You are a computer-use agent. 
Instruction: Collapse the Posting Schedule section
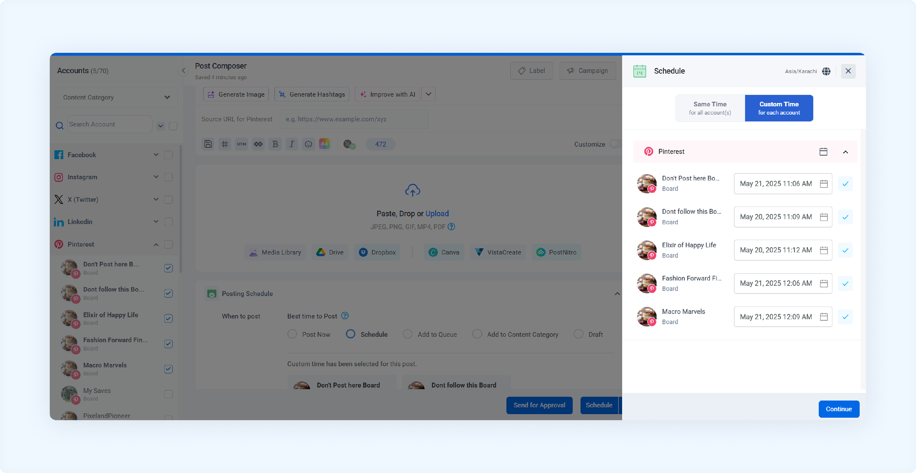(x=617, y=294)
